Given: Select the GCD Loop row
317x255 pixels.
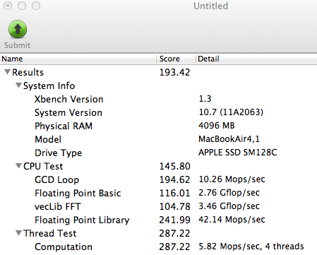Looking at the screenshot, I should click(x=56, y=179).
